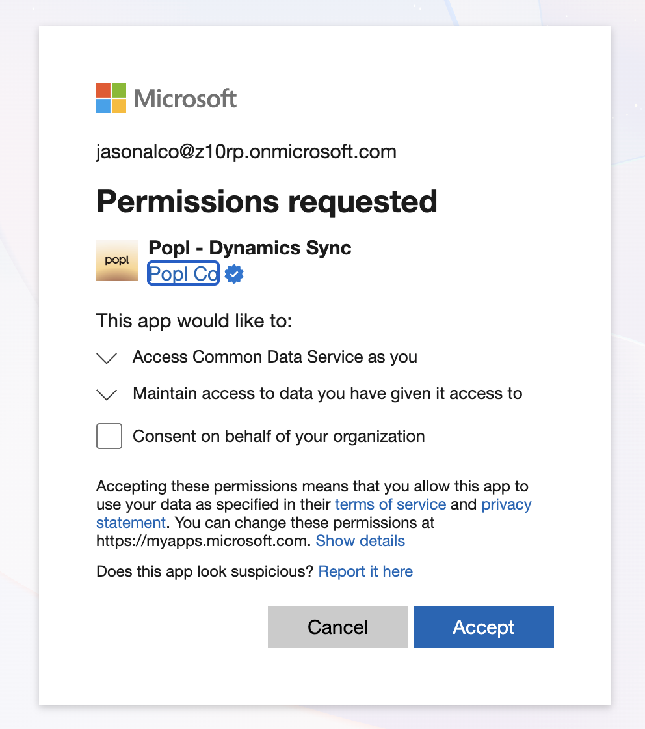Screen dimensions: 645x729
Task: Click the jasonalco account email address
Action: coord(246,152)
